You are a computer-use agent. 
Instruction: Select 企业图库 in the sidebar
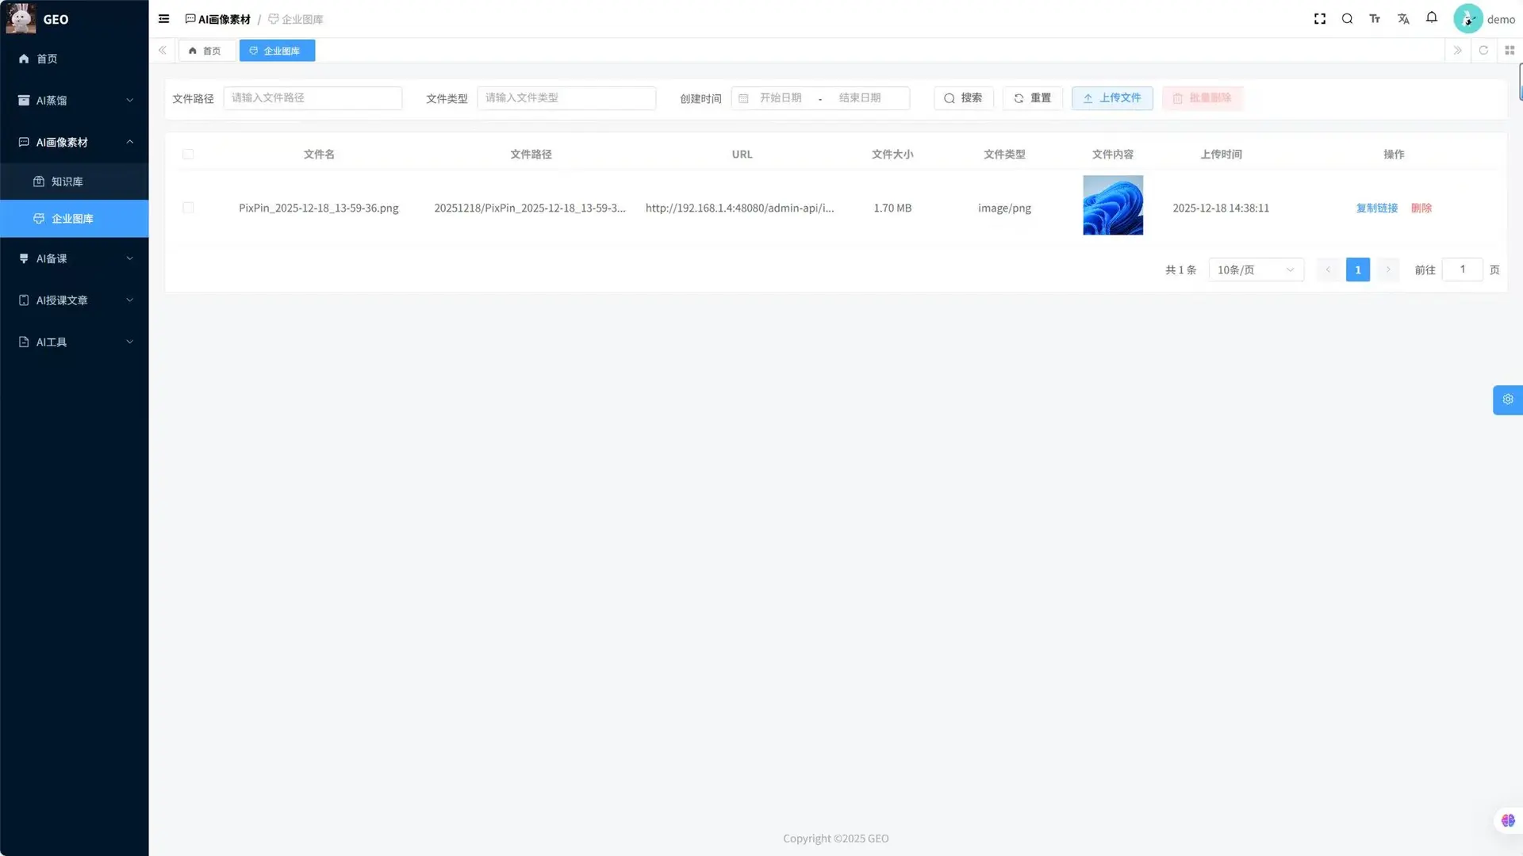[75, 219]
